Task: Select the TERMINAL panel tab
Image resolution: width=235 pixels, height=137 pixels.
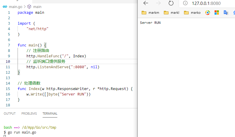Action: 50,113
